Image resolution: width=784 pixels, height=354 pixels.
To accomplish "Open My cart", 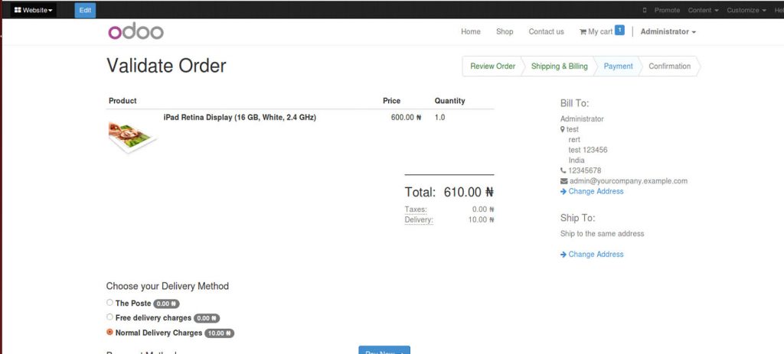I will 600,31.
